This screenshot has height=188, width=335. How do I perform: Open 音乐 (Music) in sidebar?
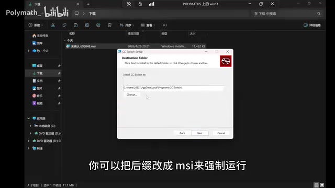pos(37,96)
